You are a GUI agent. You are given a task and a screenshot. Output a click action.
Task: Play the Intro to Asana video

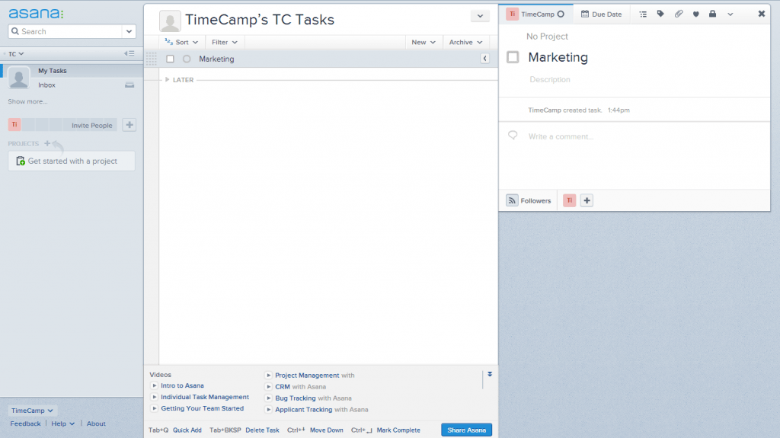(154, 385)
